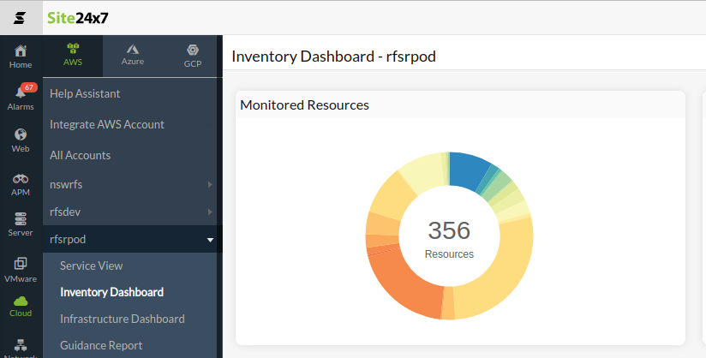Expand the rfsdev account arrow
Screen dimensions: 706x358
point(210,212)
